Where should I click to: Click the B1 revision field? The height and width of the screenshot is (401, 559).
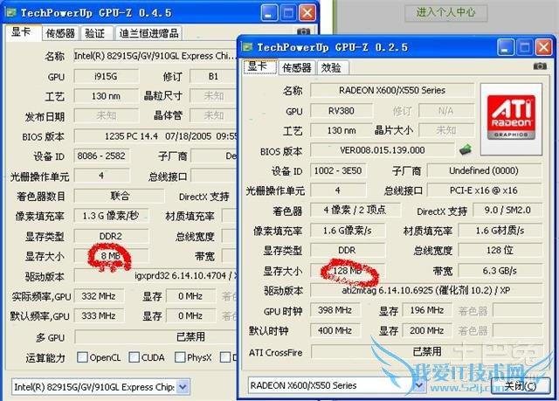pos(213,76)
